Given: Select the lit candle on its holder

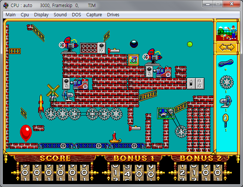Looking at the screenshot, I should click(x=115, y=138).
